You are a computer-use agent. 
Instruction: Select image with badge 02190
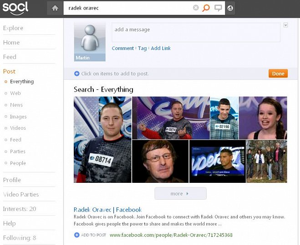(224, 118)
